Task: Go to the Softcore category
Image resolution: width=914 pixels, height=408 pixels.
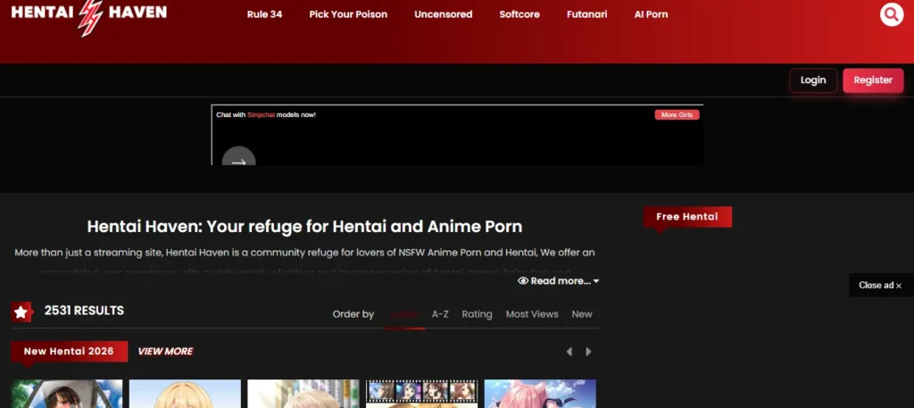Action: click(519, 14)
